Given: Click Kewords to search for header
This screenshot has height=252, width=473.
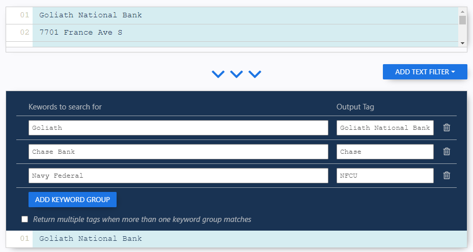Looking at the screenshot, I should tap(65, 107).
